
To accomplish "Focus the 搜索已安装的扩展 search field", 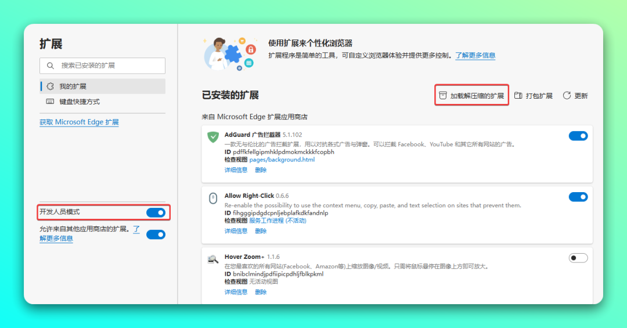I will (x=102, y=66).
